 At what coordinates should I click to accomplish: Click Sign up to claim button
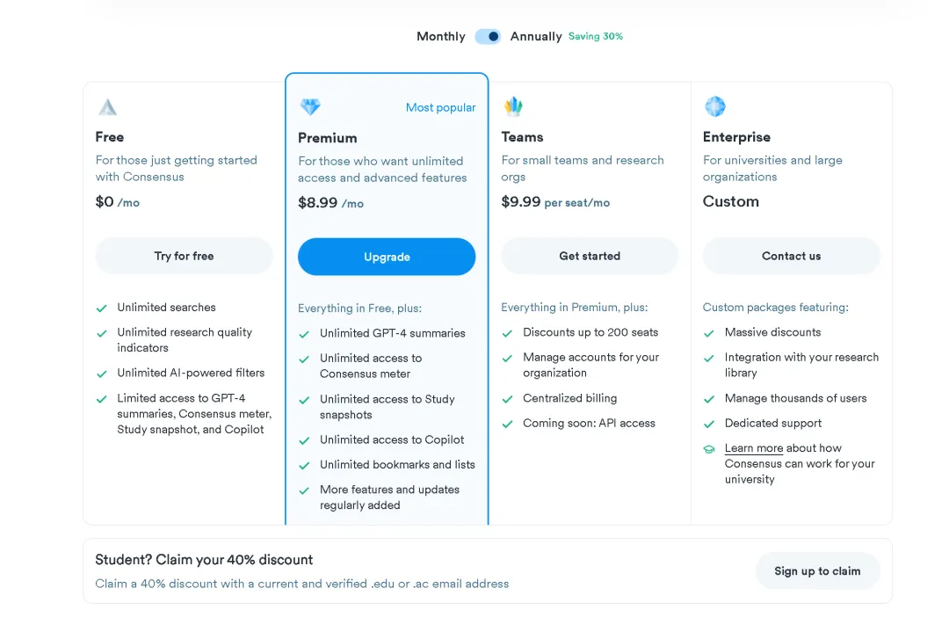(817, 571)
